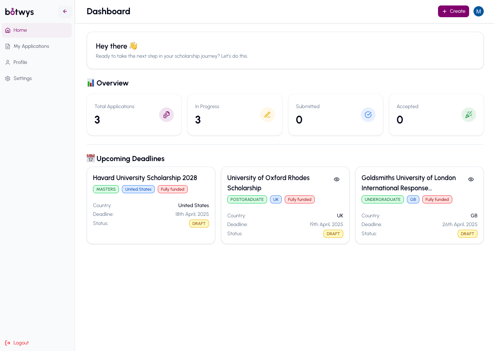Preview the Goldsmiths University scholarship card

coord(471,179)
